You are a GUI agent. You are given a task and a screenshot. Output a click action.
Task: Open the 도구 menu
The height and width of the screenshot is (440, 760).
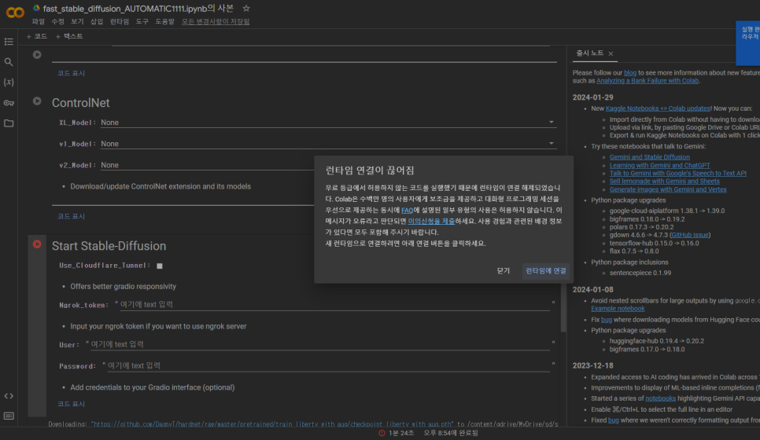point(142,21)
